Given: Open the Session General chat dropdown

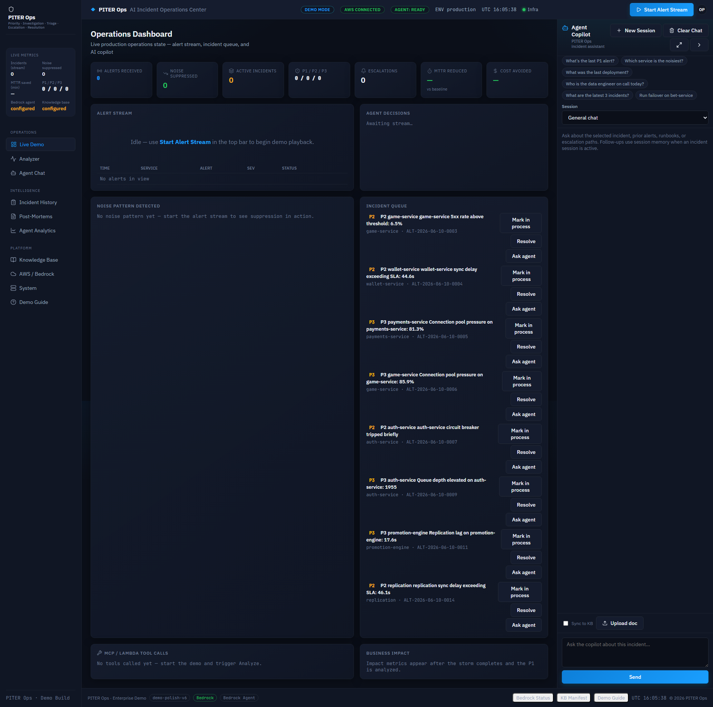Looking at the screenshot, I should click(635, 118).
